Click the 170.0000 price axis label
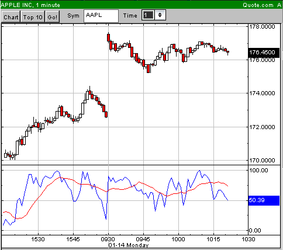This screenshot has width=283, height=250. (x=262, y=161)
